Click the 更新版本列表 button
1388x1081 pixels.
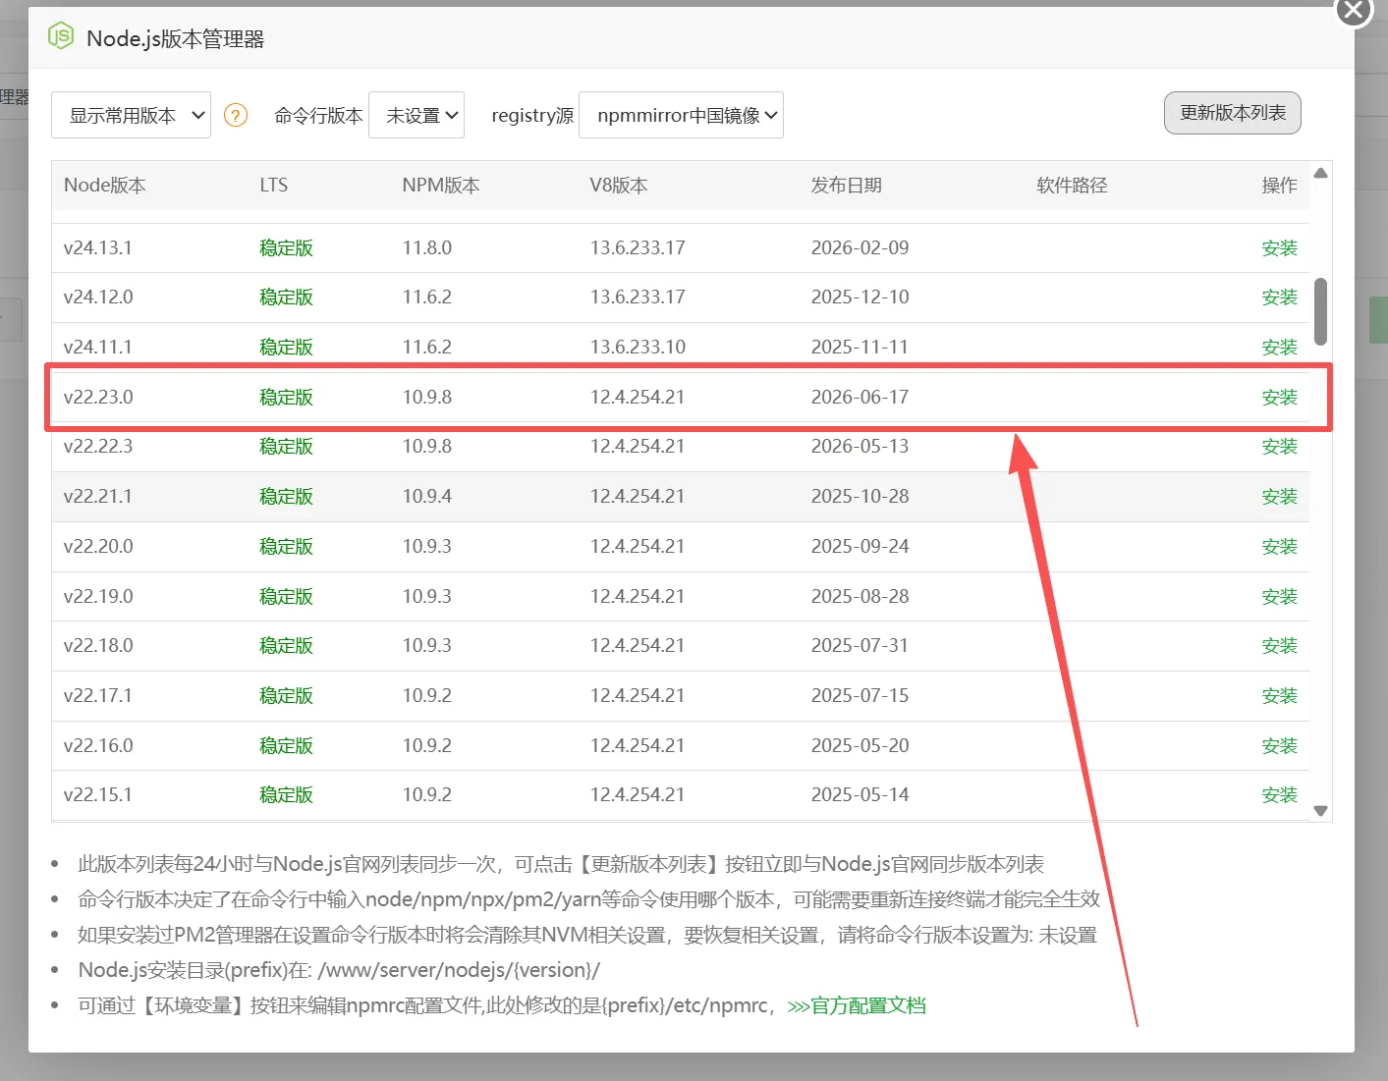1233,113
